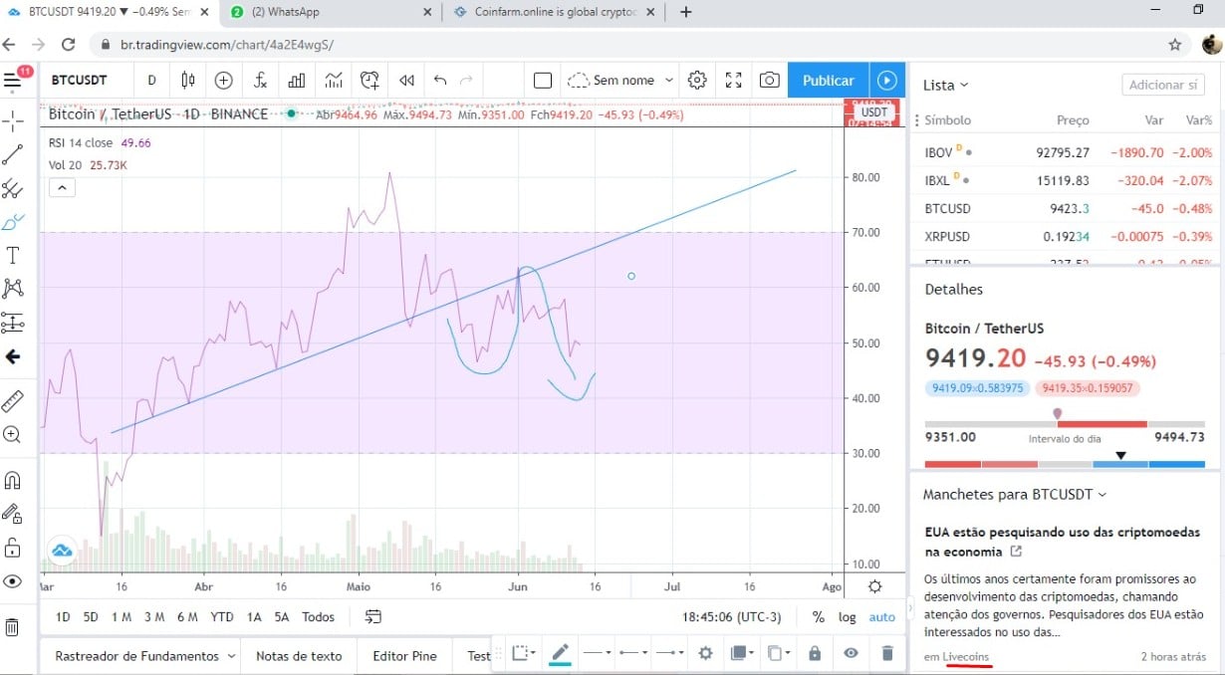This screenshot has width=1225, height=675.
Task: Lock the selected drawing
Action: (815, 654)
